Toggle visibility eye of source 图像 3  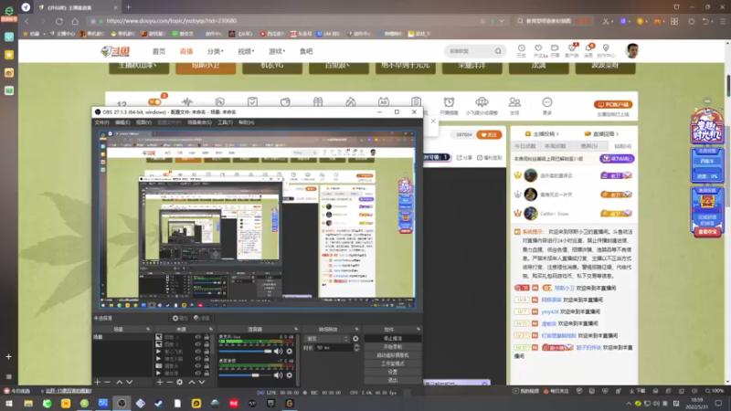click(197, 337)
